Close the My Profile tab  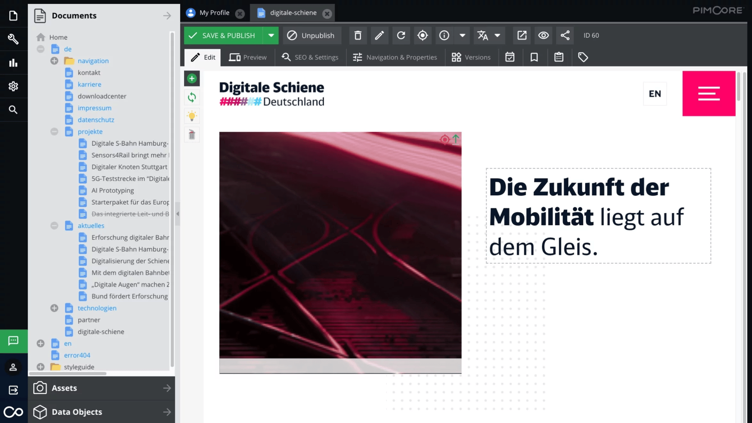(240, 13)
